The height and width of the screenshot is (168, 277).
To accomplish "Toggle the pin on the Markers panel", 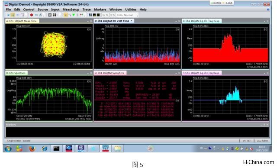I will 264,125.
